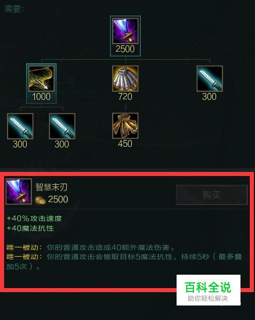The height and width of the screenshot is (320, 255).
Task: Click the 需要 label at the top
Action: pos(14,9)
